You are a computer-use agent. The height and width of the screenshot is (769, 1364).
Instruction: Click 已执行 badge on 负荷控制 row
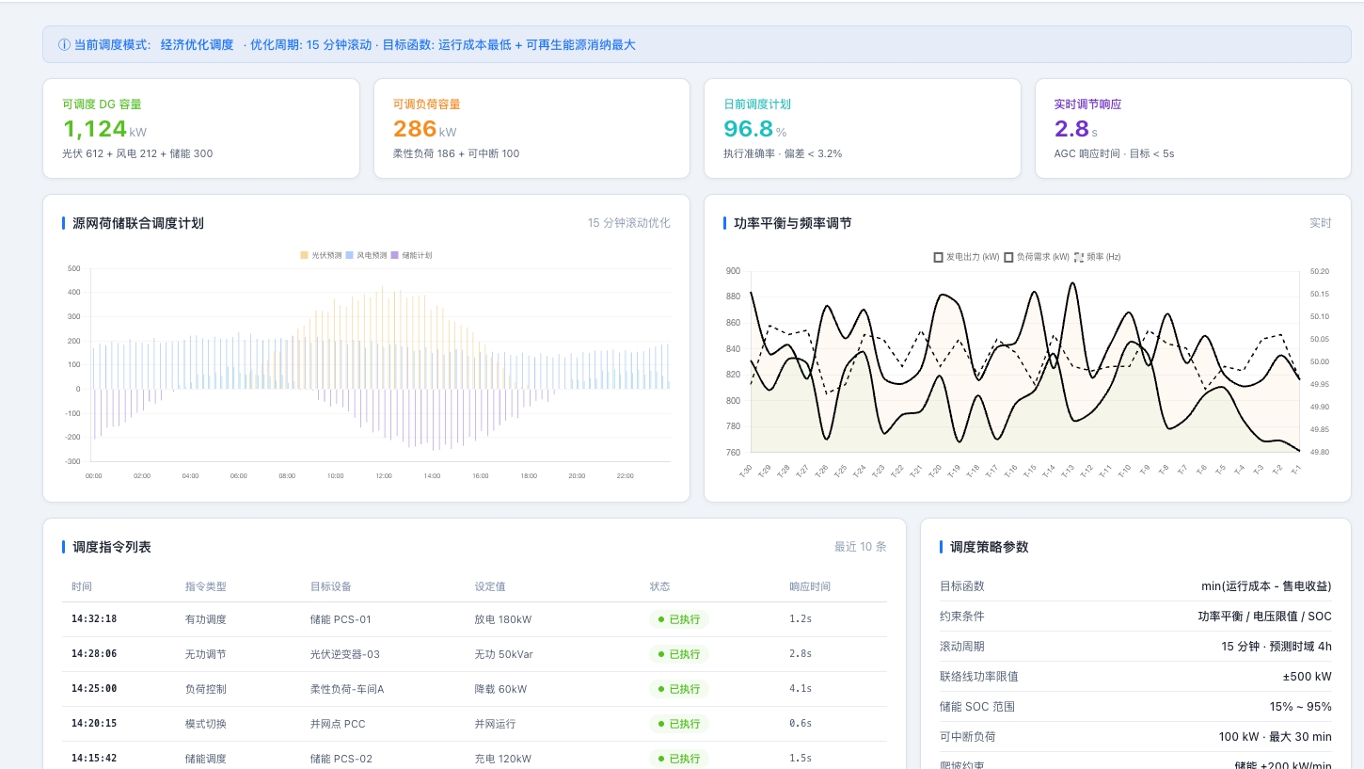[x=678, y=689]
